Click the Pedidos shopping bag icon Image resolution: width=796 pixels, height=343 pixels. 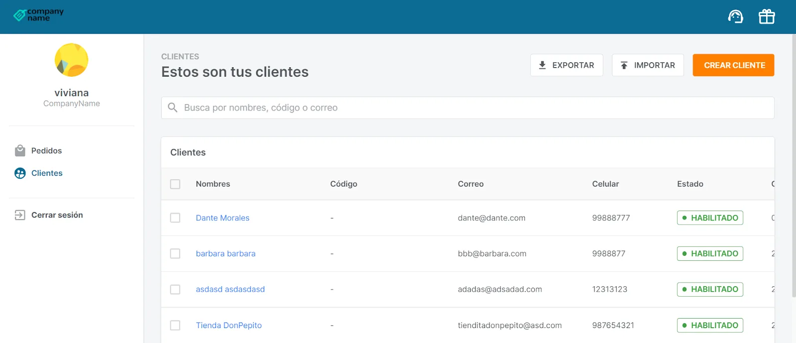point(20,150)
